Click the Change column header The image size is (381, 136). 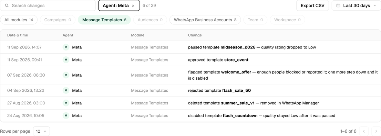(195, 35)
